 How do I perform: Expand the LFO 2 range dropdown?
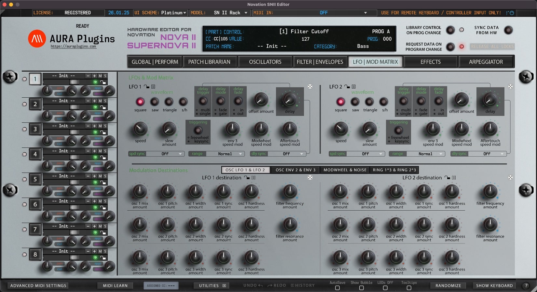(x=425, y=154)
